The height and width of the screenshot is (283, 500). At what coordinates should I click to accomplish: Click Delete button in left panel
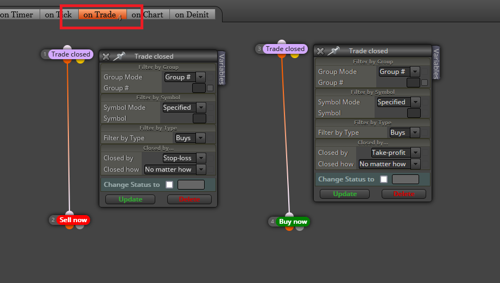coord(189,199)
